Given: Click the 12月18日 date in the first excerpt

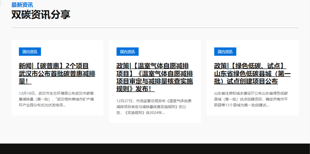Looking at the screenshot, I should 27,93.
